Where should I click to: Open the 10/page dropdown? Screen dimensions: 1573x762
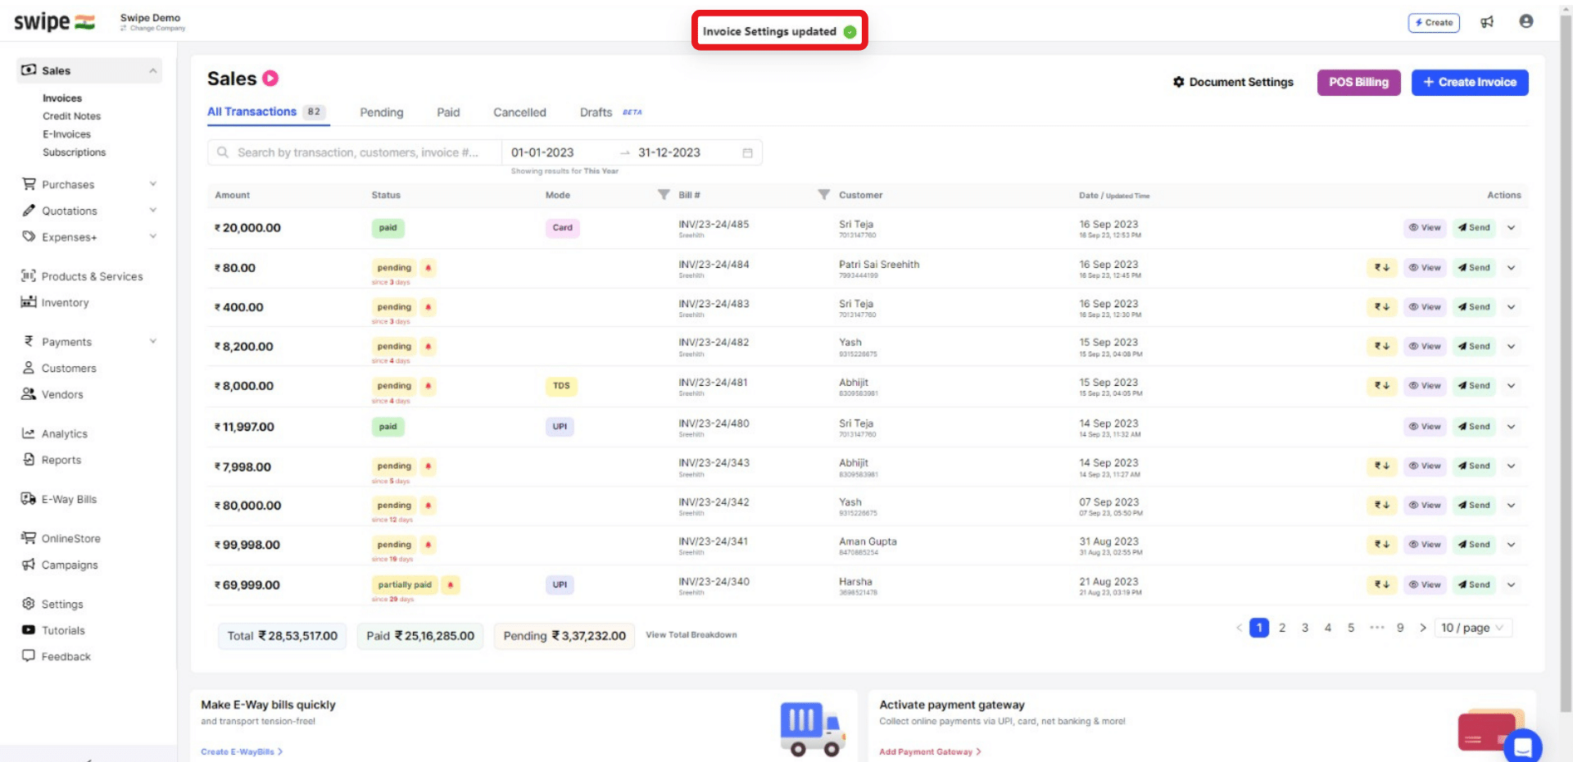[1472, 628]
